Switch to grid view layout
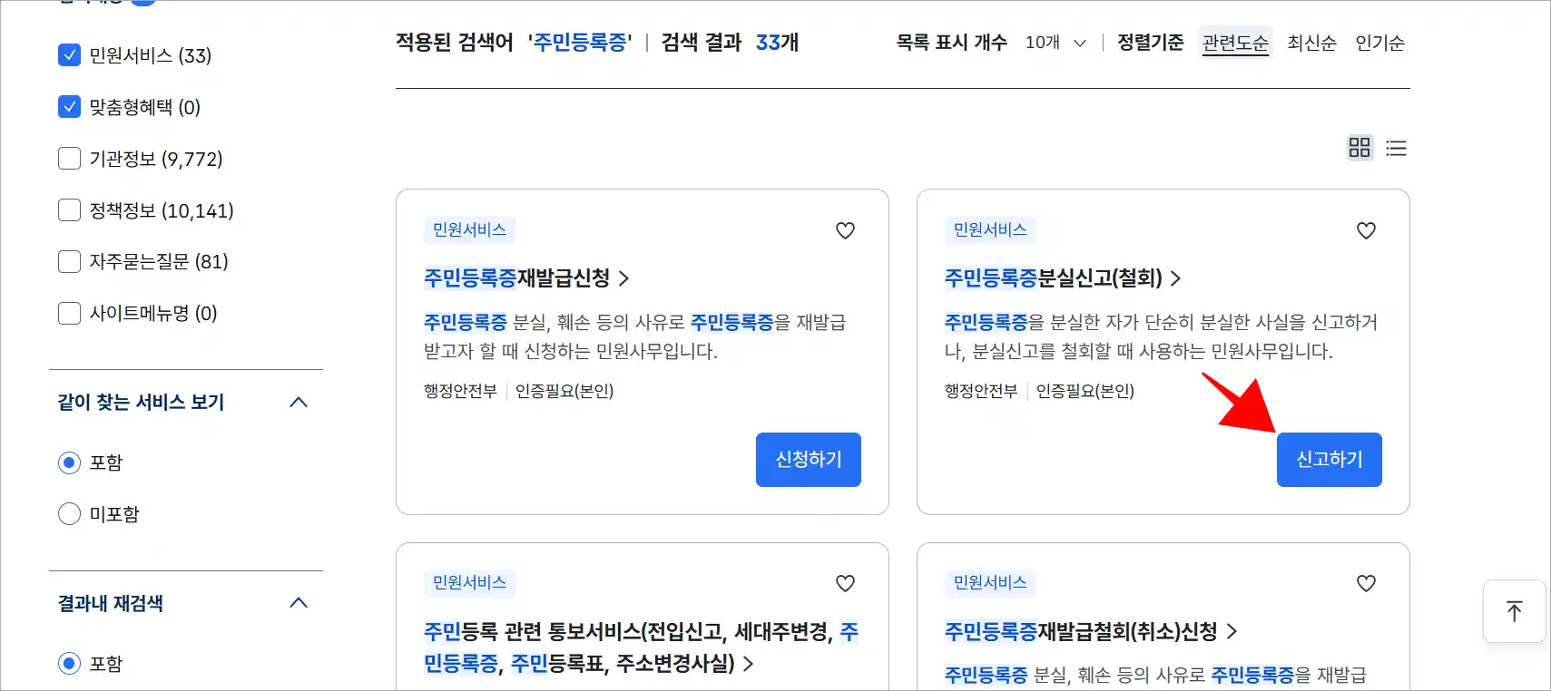The width and height of the screenshot is (1551, 691). coord(1360,148)
